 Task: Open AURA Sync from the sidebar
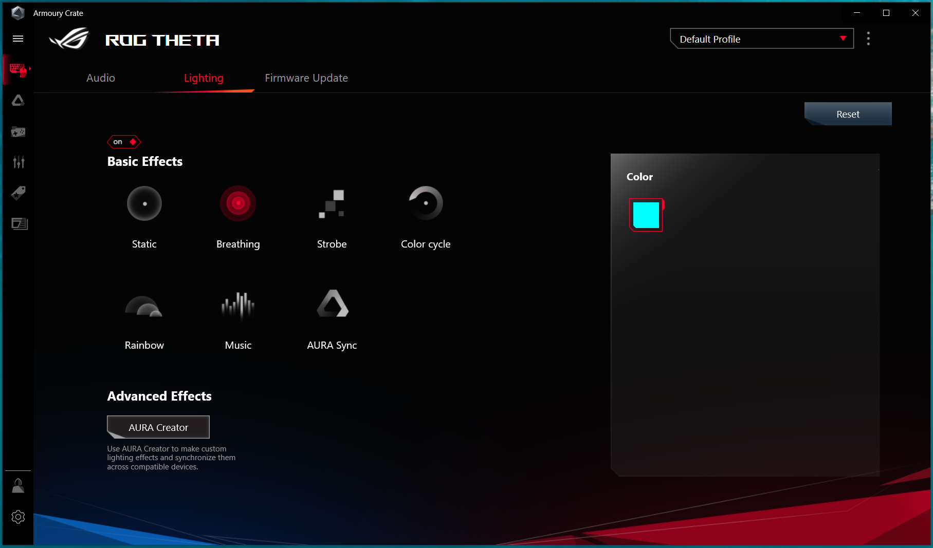coord(18,100)
